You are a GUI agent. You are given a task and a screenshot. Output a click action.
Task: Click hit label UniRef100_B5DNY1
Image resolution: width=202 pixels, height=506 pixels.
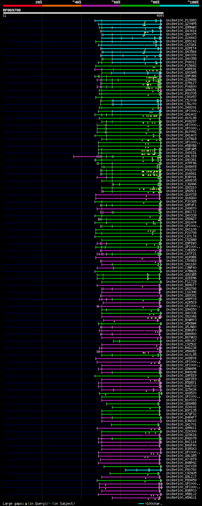click(x=181, y=383)
